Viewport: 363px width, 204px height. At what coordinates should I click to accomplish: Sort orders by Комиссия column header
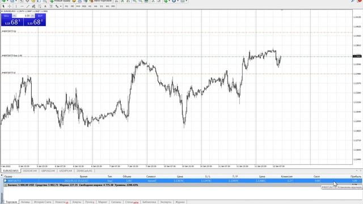(286, 176)
